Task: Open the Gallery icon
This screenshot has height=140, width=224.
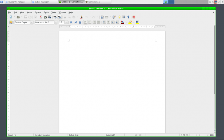Action: (x=124, y=17)
